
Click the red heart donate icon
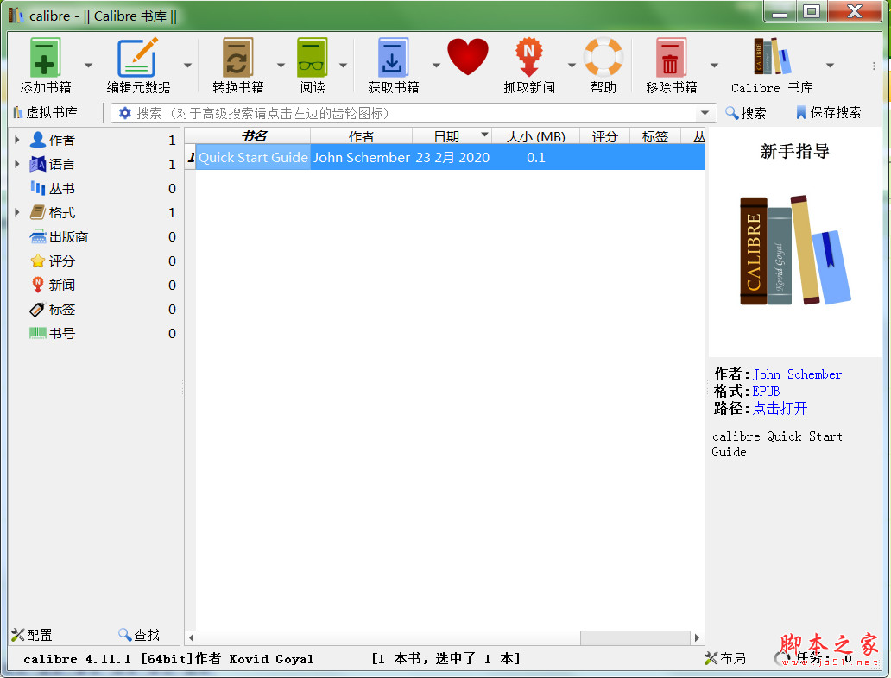coord(468,57)
